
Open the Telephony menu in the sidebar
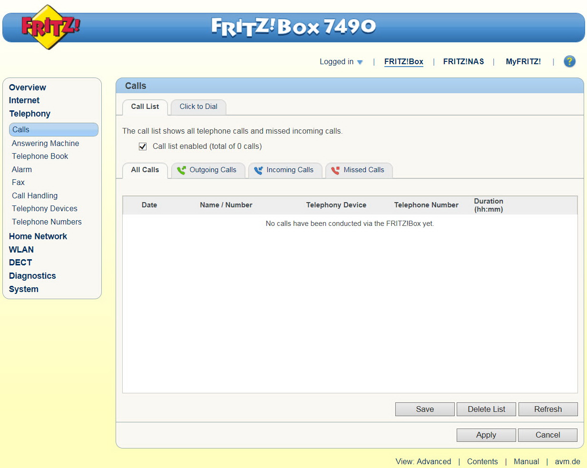pos(29,114)
